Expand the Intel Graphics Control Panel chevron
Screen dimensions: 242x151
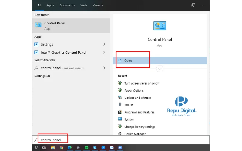[x=104, y=53]
